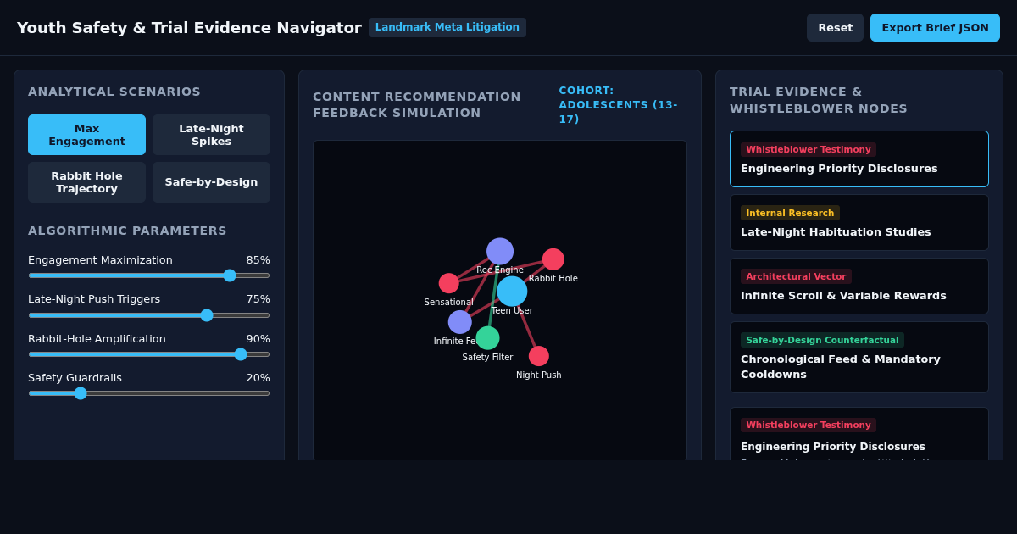Click the Reset button
Viewport: 1017px width, 534px height.
click(x=835, y=27)
